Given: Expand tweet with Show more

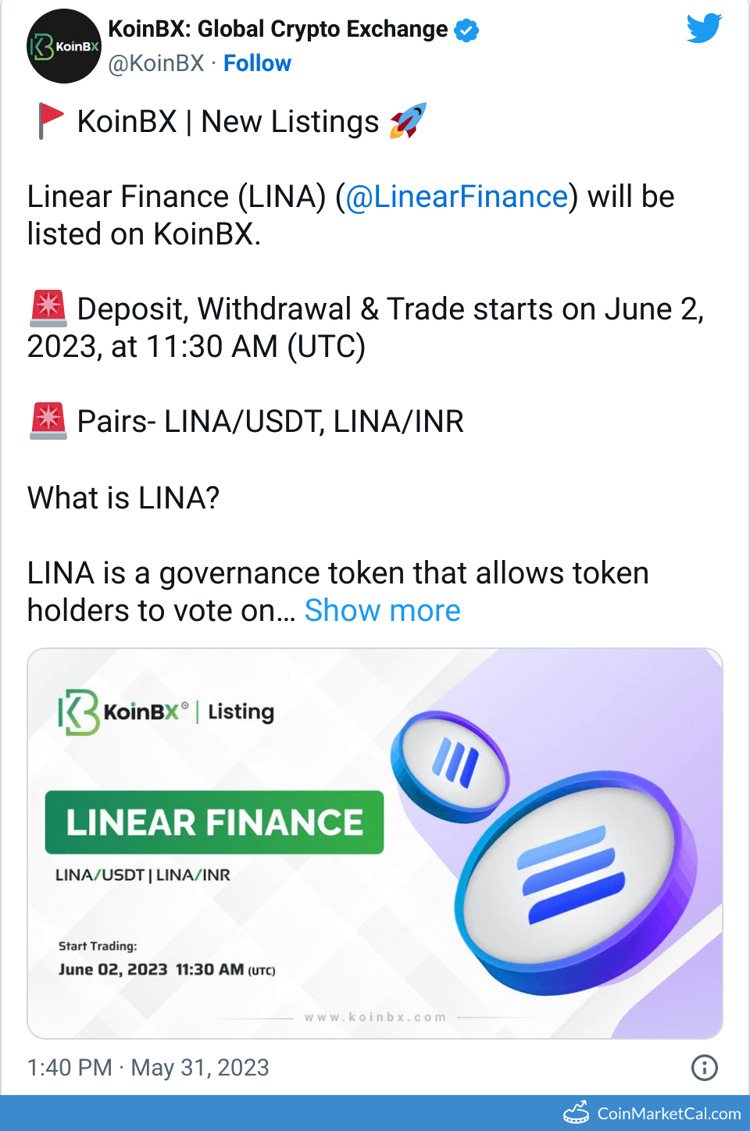Looking at the screenshot, I should coord(382,611).
